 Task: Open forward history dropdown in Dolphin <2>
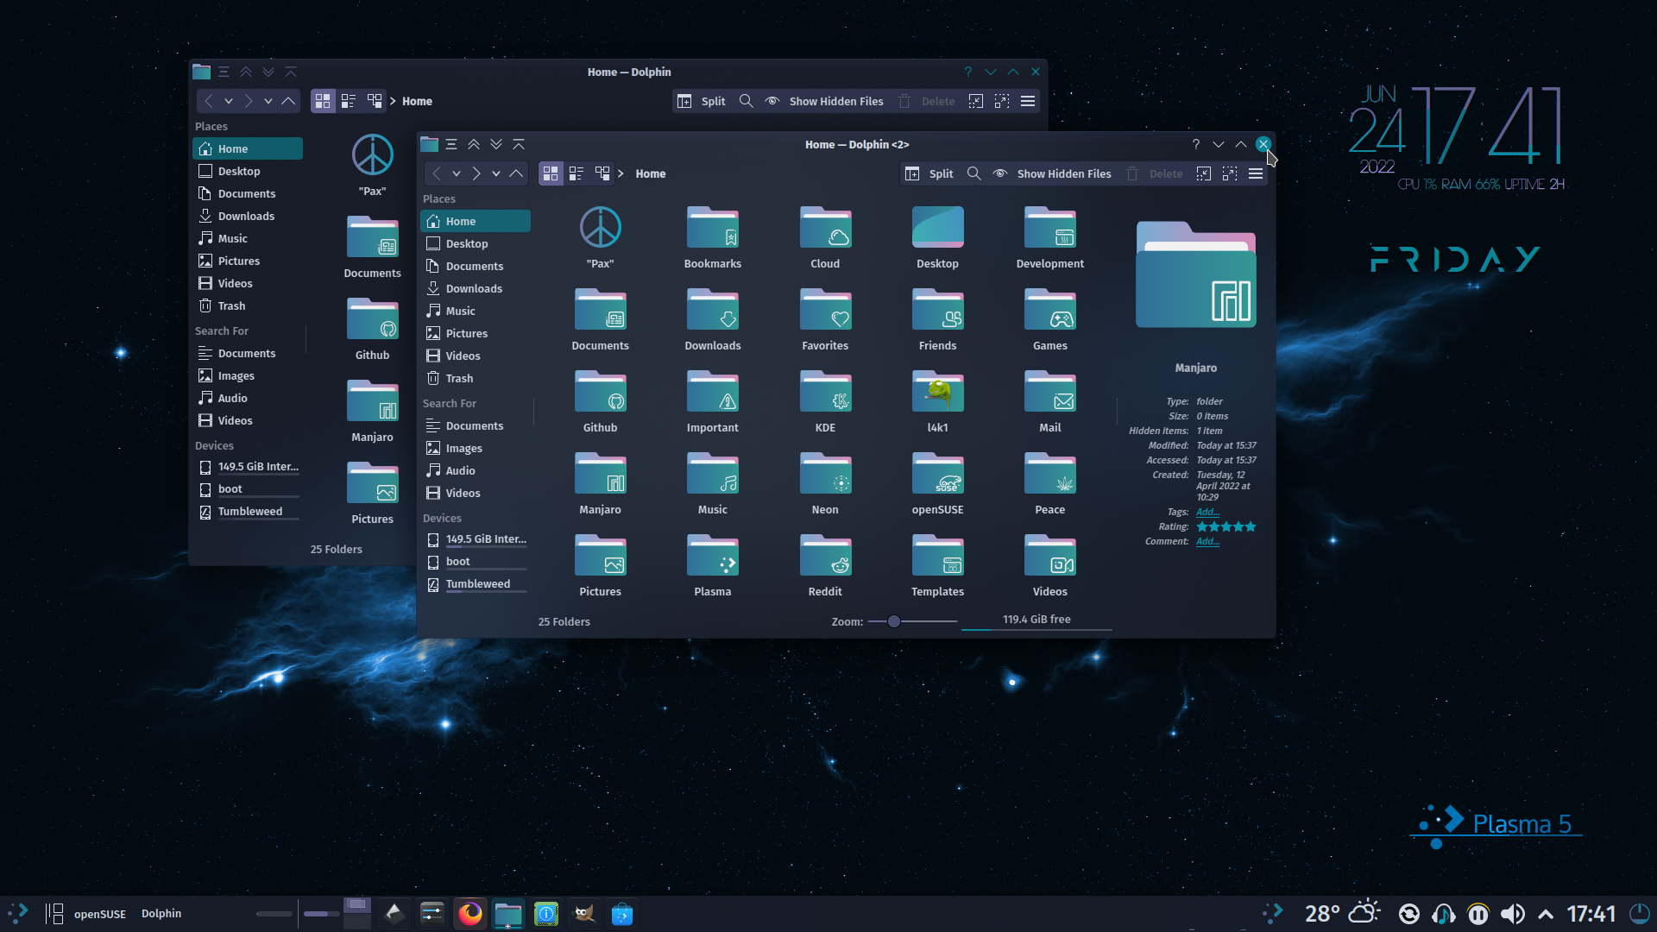pyautogui.click(x=496, y=173)
